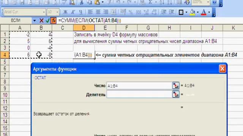This screenshot has width=243, height=136.
Task: Open the Font Color palette dropdown arrow
Action: coord(209,12)
